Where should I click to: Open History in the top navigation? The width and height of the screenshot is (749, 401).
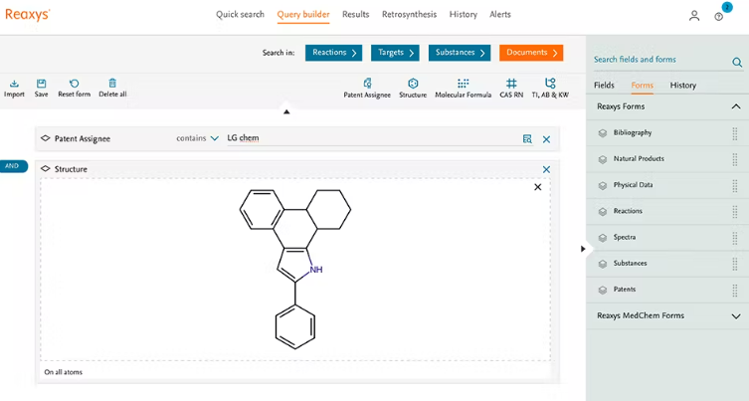(463, 14)
